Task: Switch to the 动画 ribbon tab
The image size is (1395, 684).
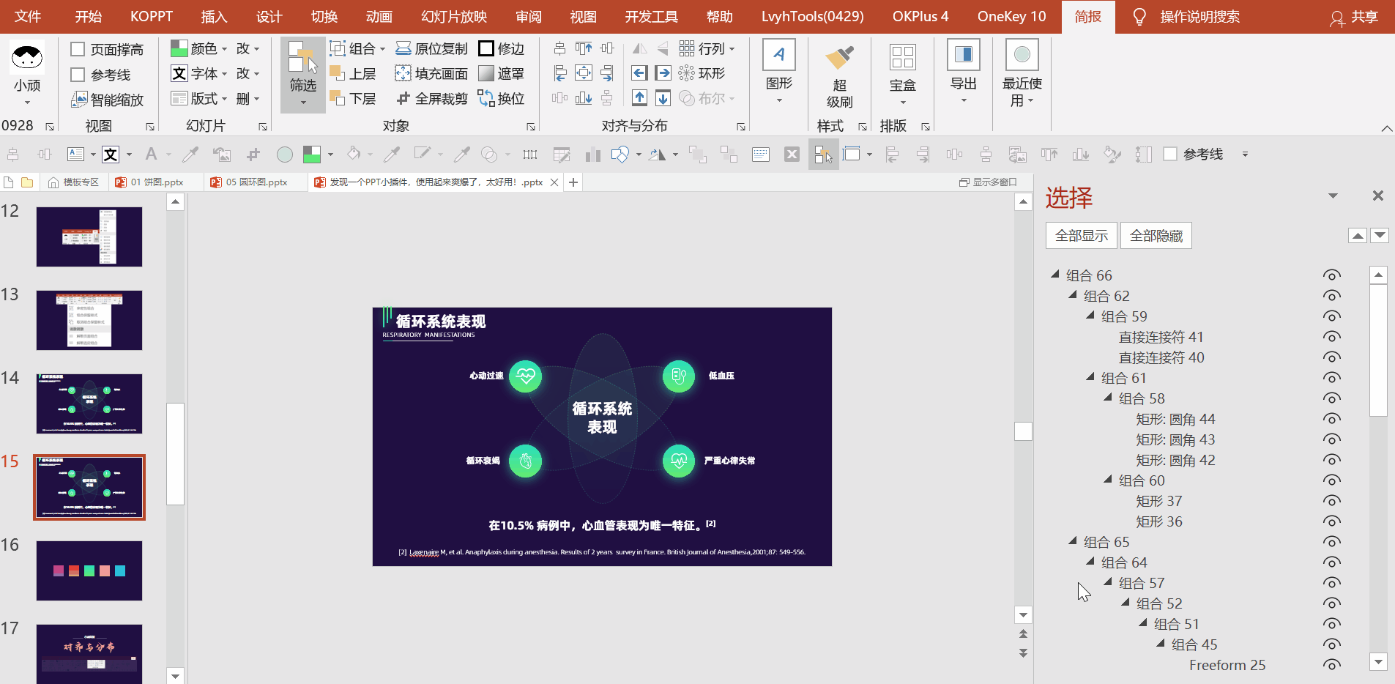Action: pos(379,17)
